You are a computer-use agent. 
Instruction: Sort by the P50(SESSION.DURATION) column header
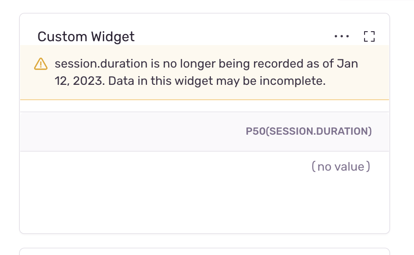[x=309, y=131]
